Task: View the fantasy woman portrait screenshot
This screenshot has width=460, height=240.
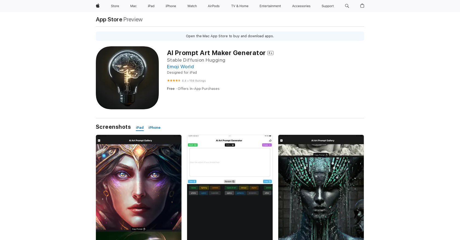Action: click(x=139, y=187)
